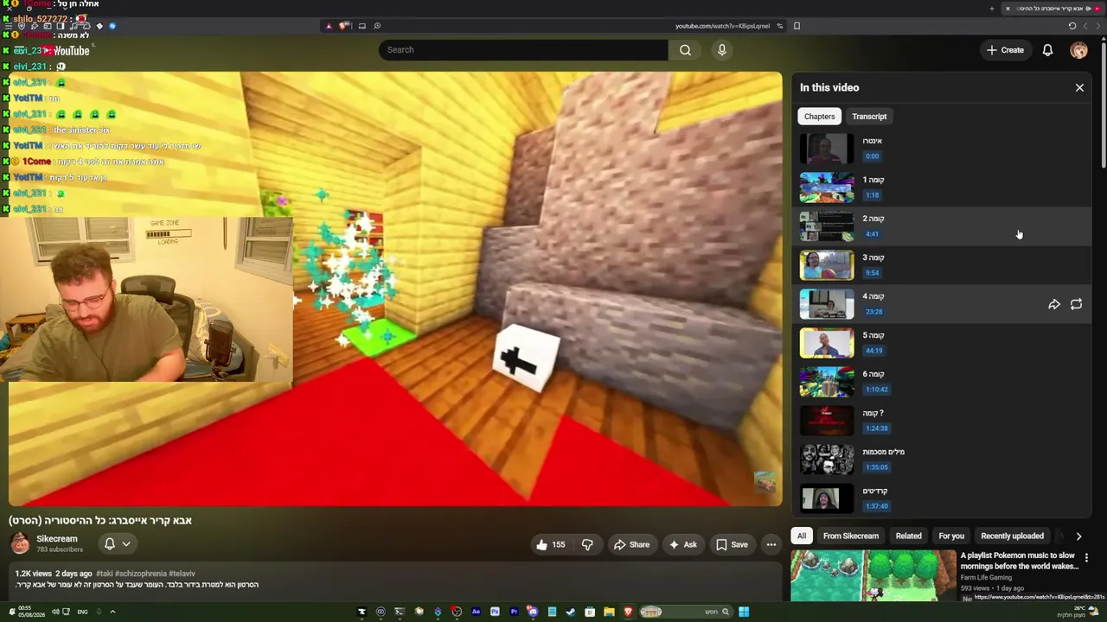Image resolution: width=1107 pixels, height=622 pixels.
Task: Open the Sikecream channel name link
Action: pyautogui.click(x=57, y=539)
